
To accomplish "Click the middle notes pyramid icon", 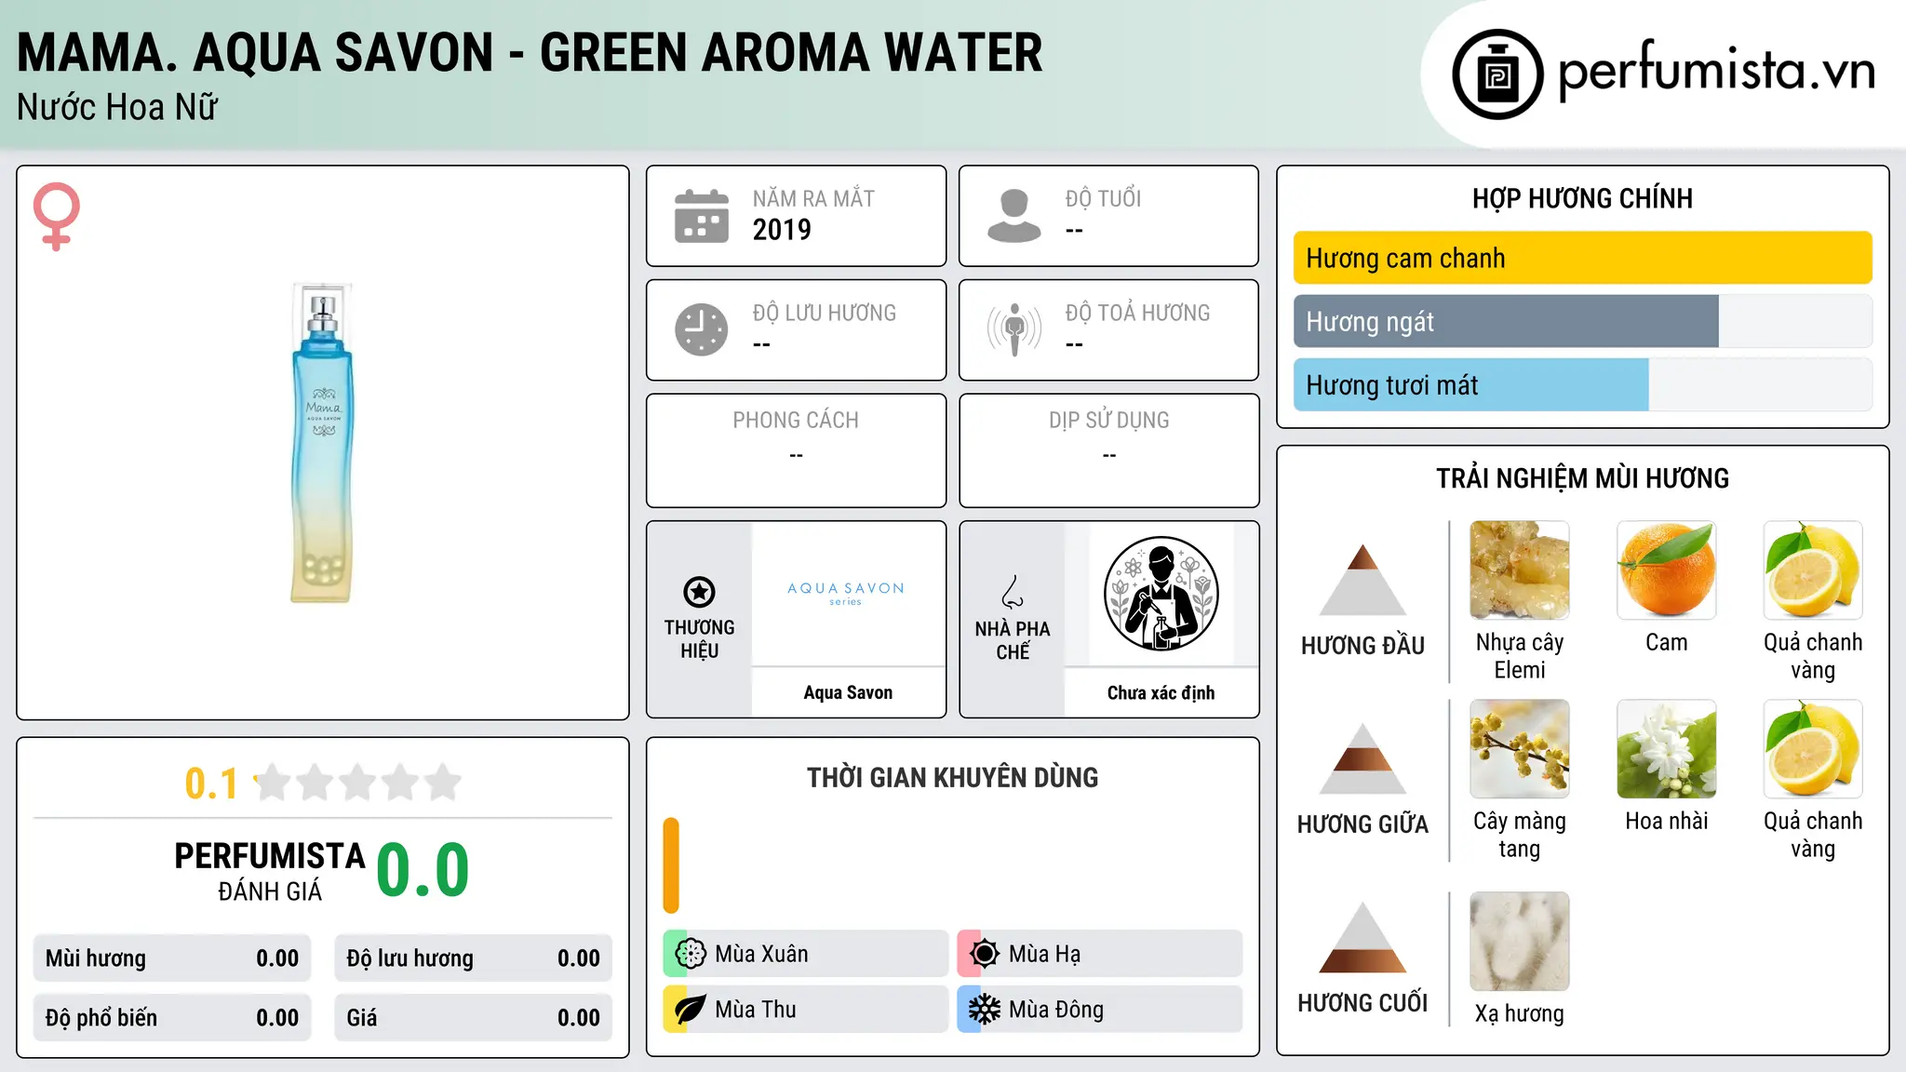I will click(x=1362, y=758).
